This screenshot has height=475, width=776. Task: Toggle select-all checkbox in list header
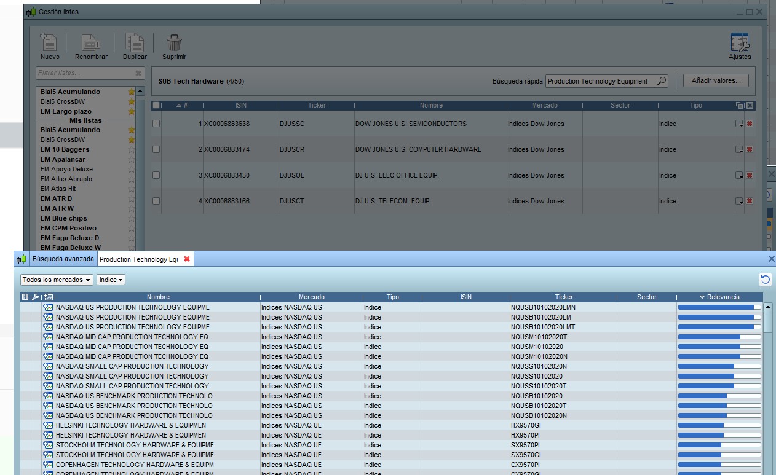coord(156,106)
